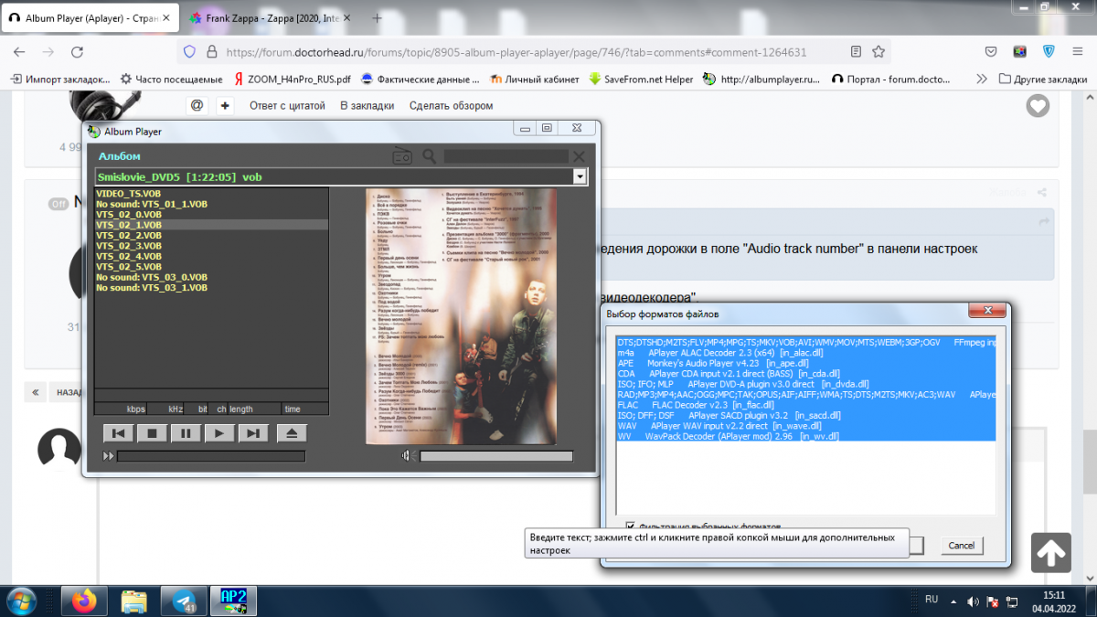1097x617 pixels.
Task: Open 'Другие закладки' bookmarks folder
Action: click(1043, 80)
